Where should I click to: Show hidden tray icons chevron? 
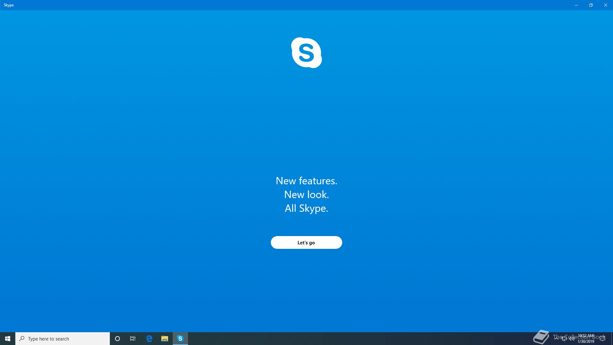coord(556,339)
